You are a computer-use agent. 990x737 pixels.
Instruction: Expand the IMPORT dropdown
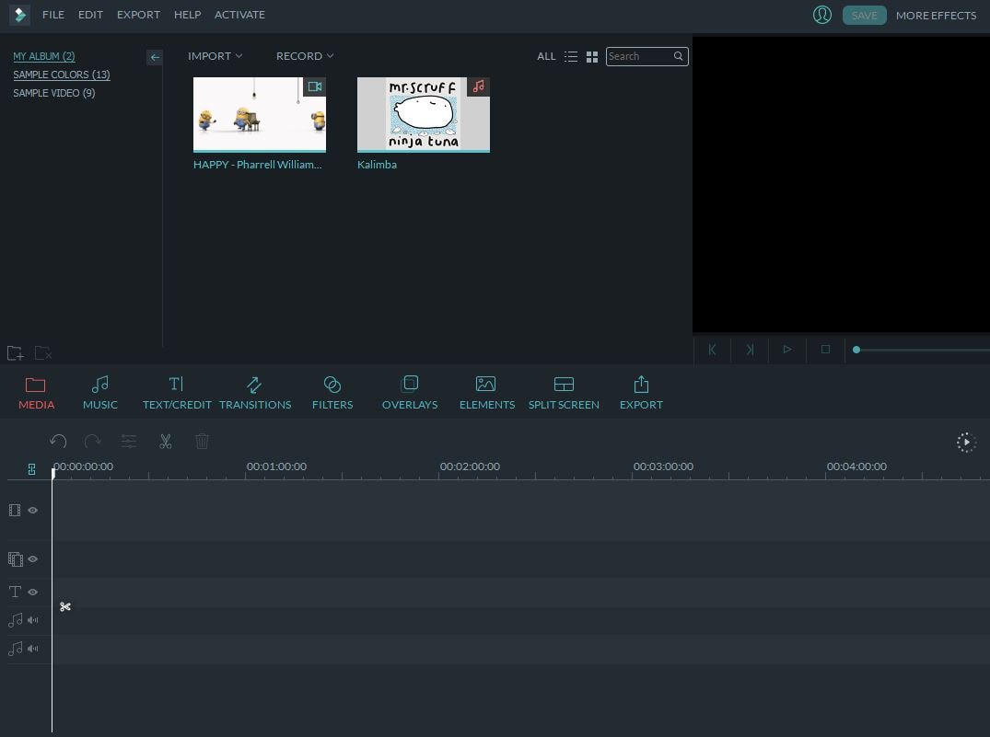pos(215,56)
